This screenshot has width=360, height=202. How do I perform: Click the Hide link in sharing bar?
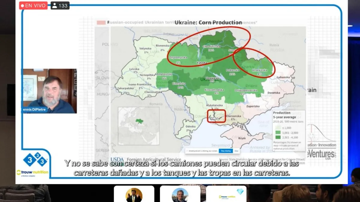pos(236,151)
